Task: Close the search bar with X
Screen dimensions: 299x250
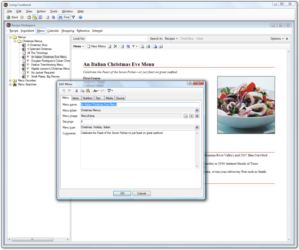Action: point(287,39)
